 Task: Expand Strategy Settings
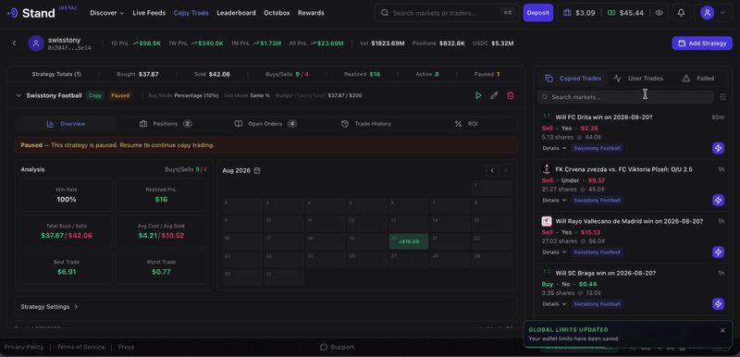click(50, 306)
